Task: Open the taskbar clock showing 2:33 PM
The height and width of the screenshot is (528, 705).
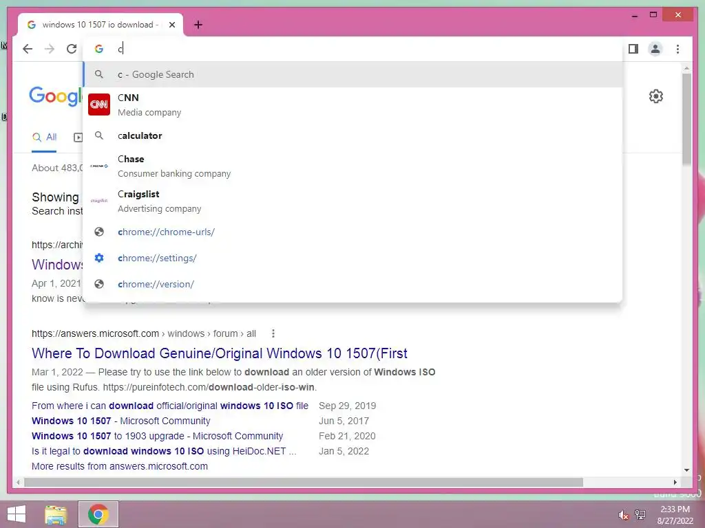Action: (675, 515)
